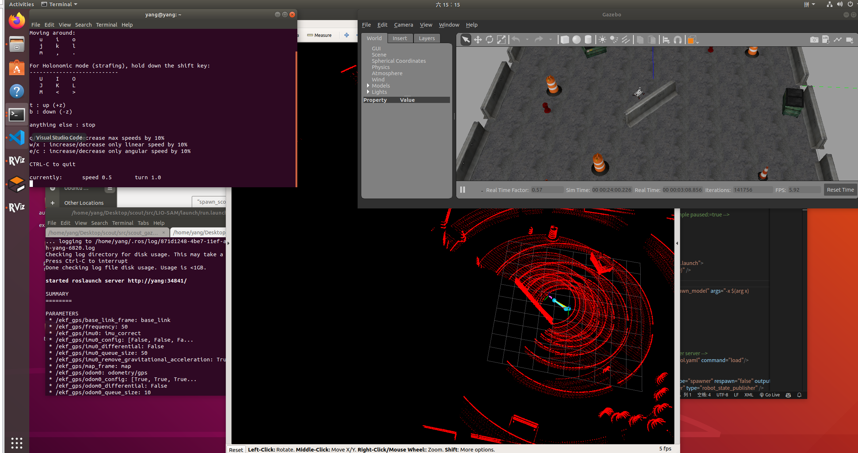Open the Plot graph icon in Gazebo
Screen dimensions: 858x453
(838, 39)
